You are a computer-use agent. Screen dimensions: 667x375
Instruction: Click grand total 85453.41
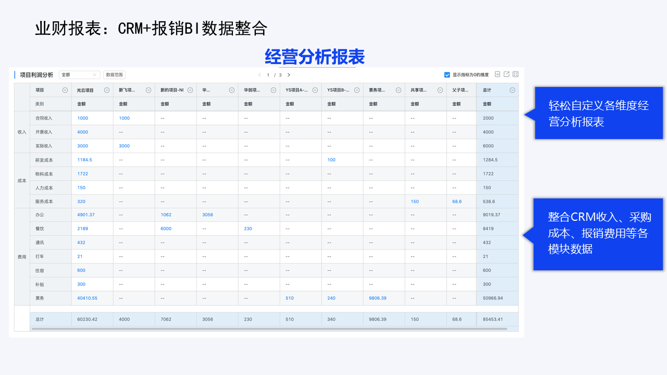click(493, 319)
